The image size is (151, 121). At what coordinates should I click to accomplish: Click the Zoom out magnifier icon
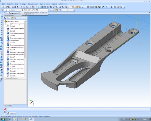(63, 7)
